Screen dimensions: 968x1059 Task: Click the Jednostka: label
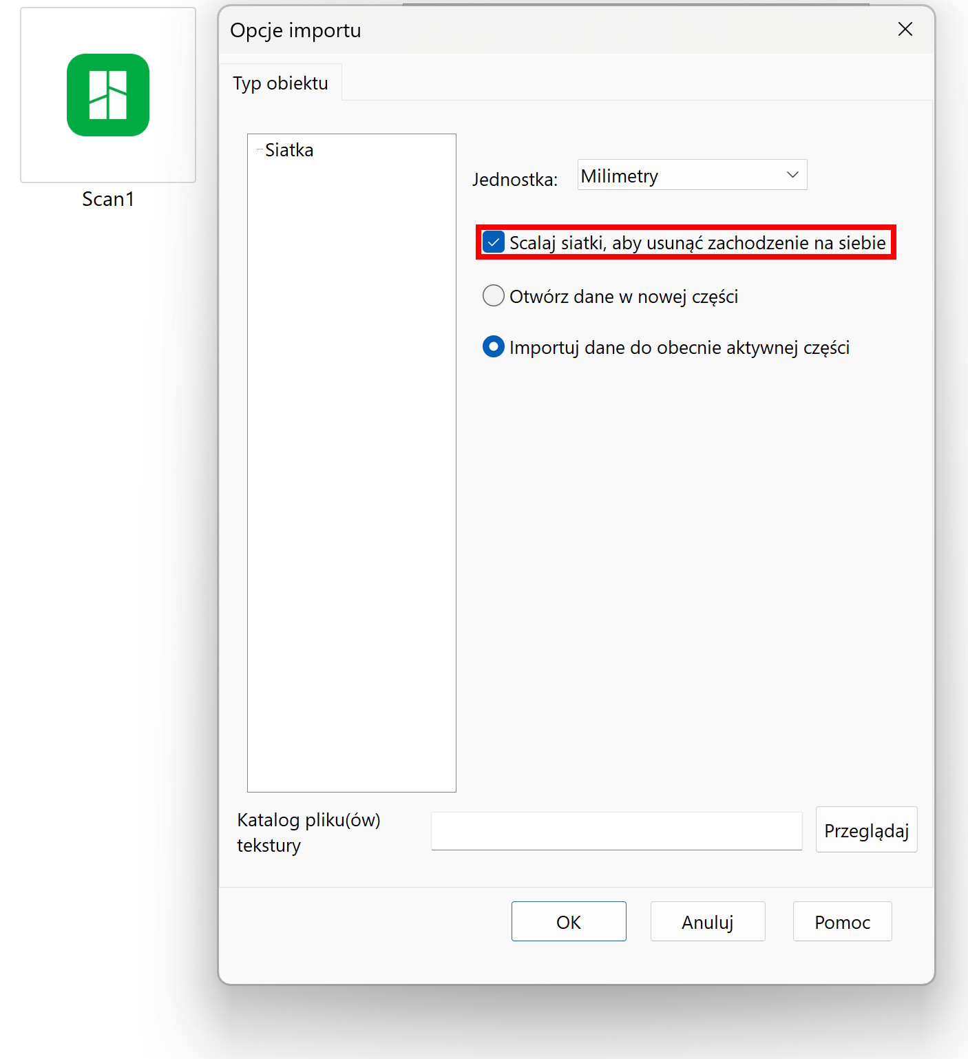[x=515, y=180]
